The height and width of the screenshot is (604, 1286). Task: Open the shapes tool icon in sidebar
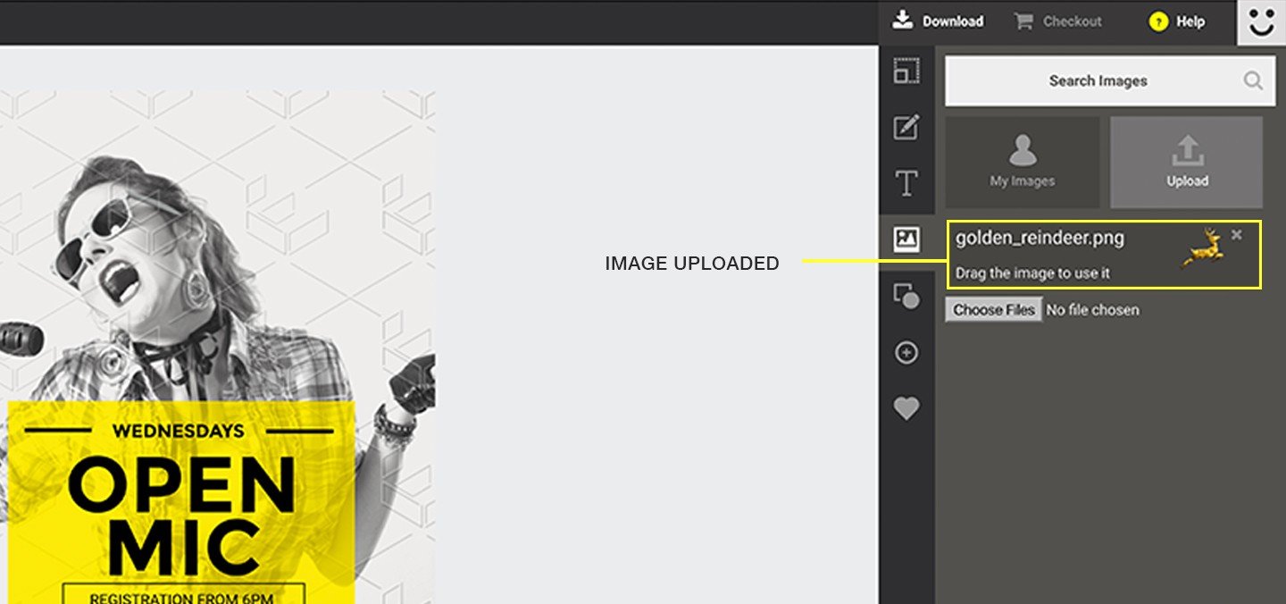point(906,296)
